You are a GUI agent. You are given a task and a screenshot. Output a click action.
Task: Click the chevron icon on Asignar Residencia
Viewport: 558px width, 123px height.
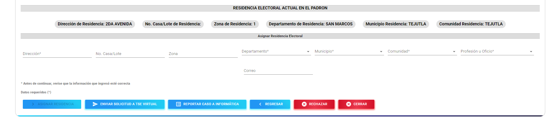pos(33,104)
